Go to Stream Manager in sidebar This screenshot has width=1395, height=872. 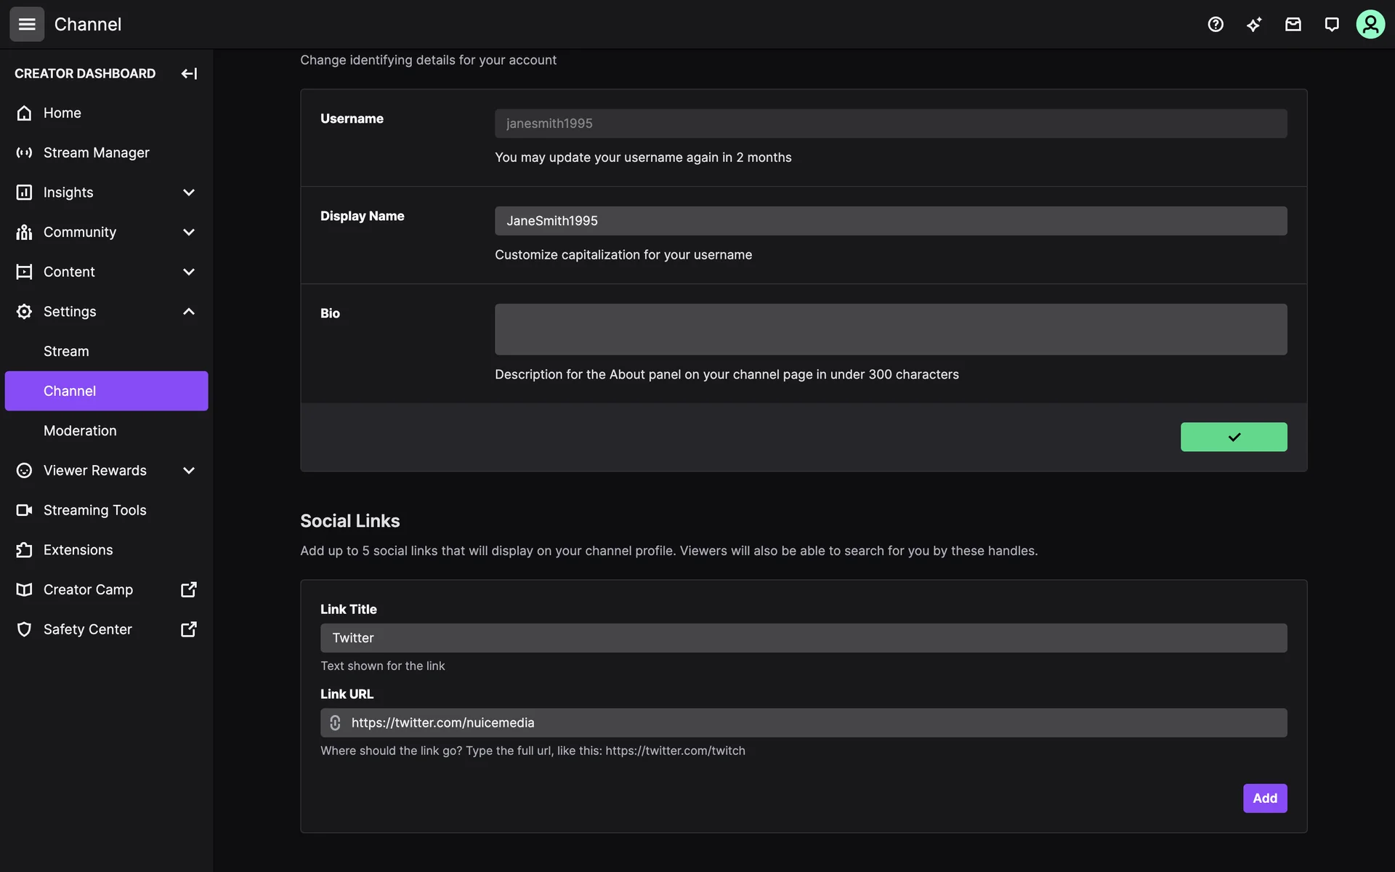(96, 153)
